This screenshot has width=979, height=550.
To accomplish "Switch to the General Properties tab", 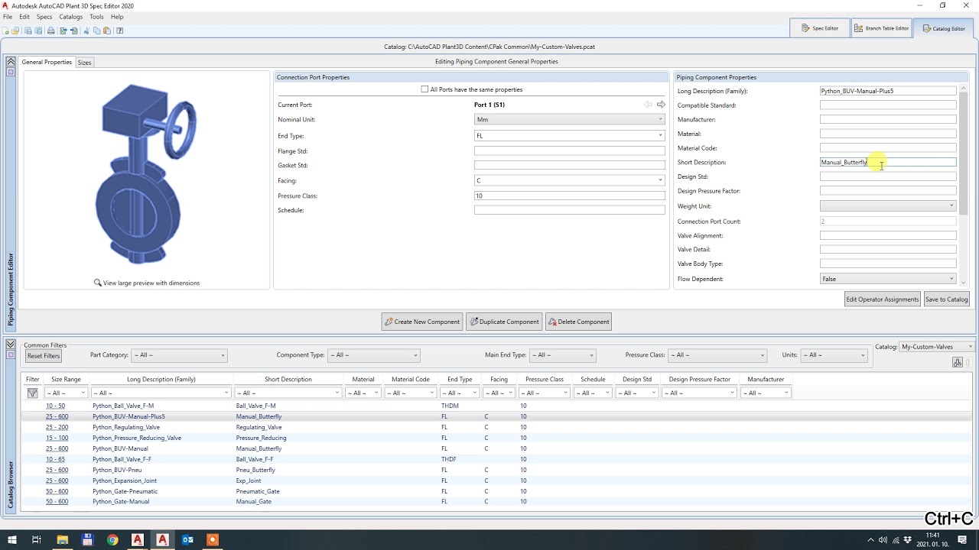I will 47,62.
